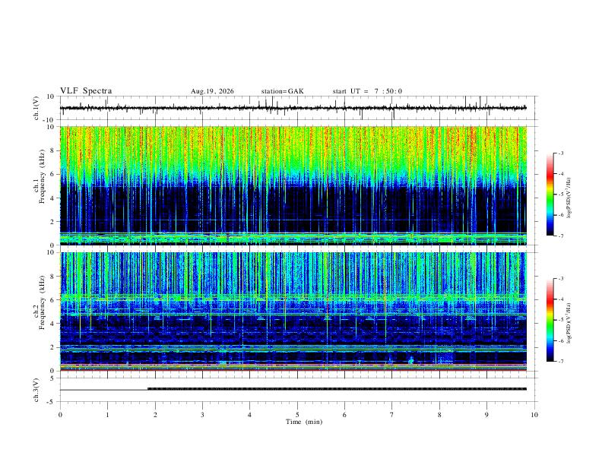Viewport: 602px width, 465px height.
Task: Click the ch.3(V) axis label
Action: [36, 391]
